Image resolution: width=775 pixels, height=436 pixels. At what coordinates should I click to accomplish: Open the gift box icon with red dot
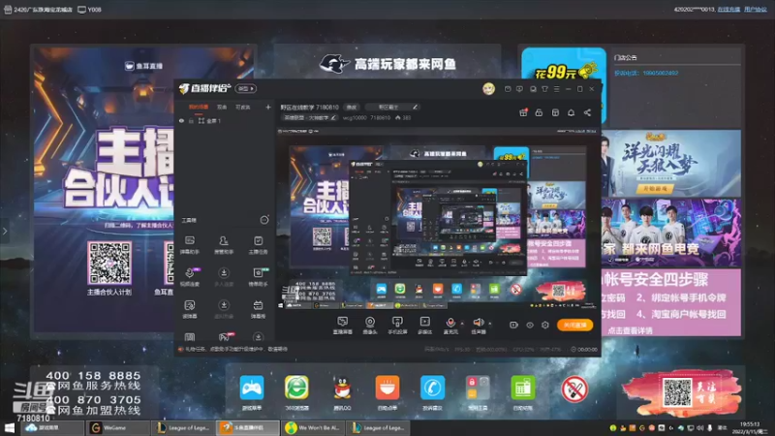(523, 112)
